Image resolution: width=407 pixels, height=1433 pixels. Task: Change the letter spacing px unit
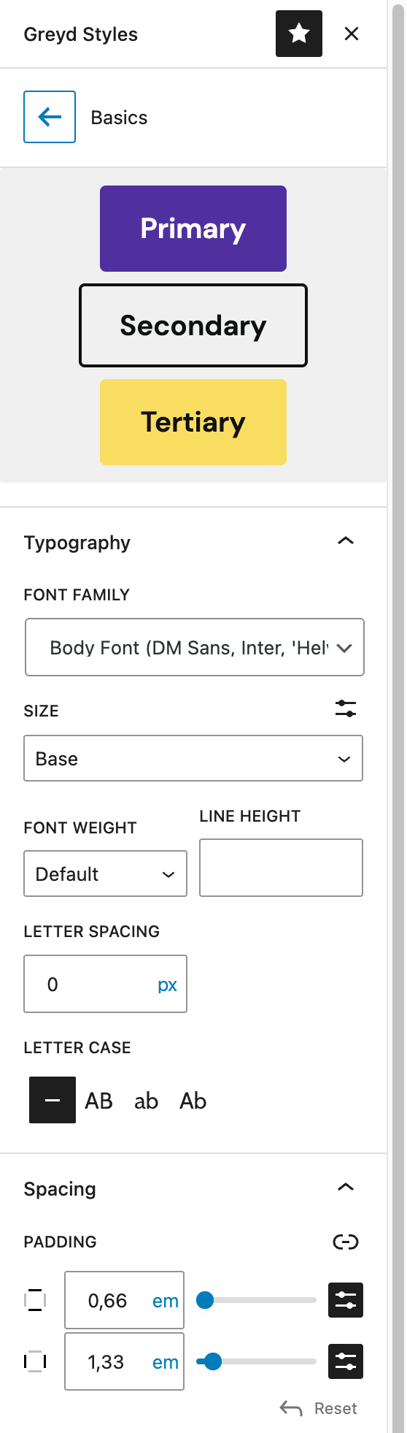pos(168,985)
